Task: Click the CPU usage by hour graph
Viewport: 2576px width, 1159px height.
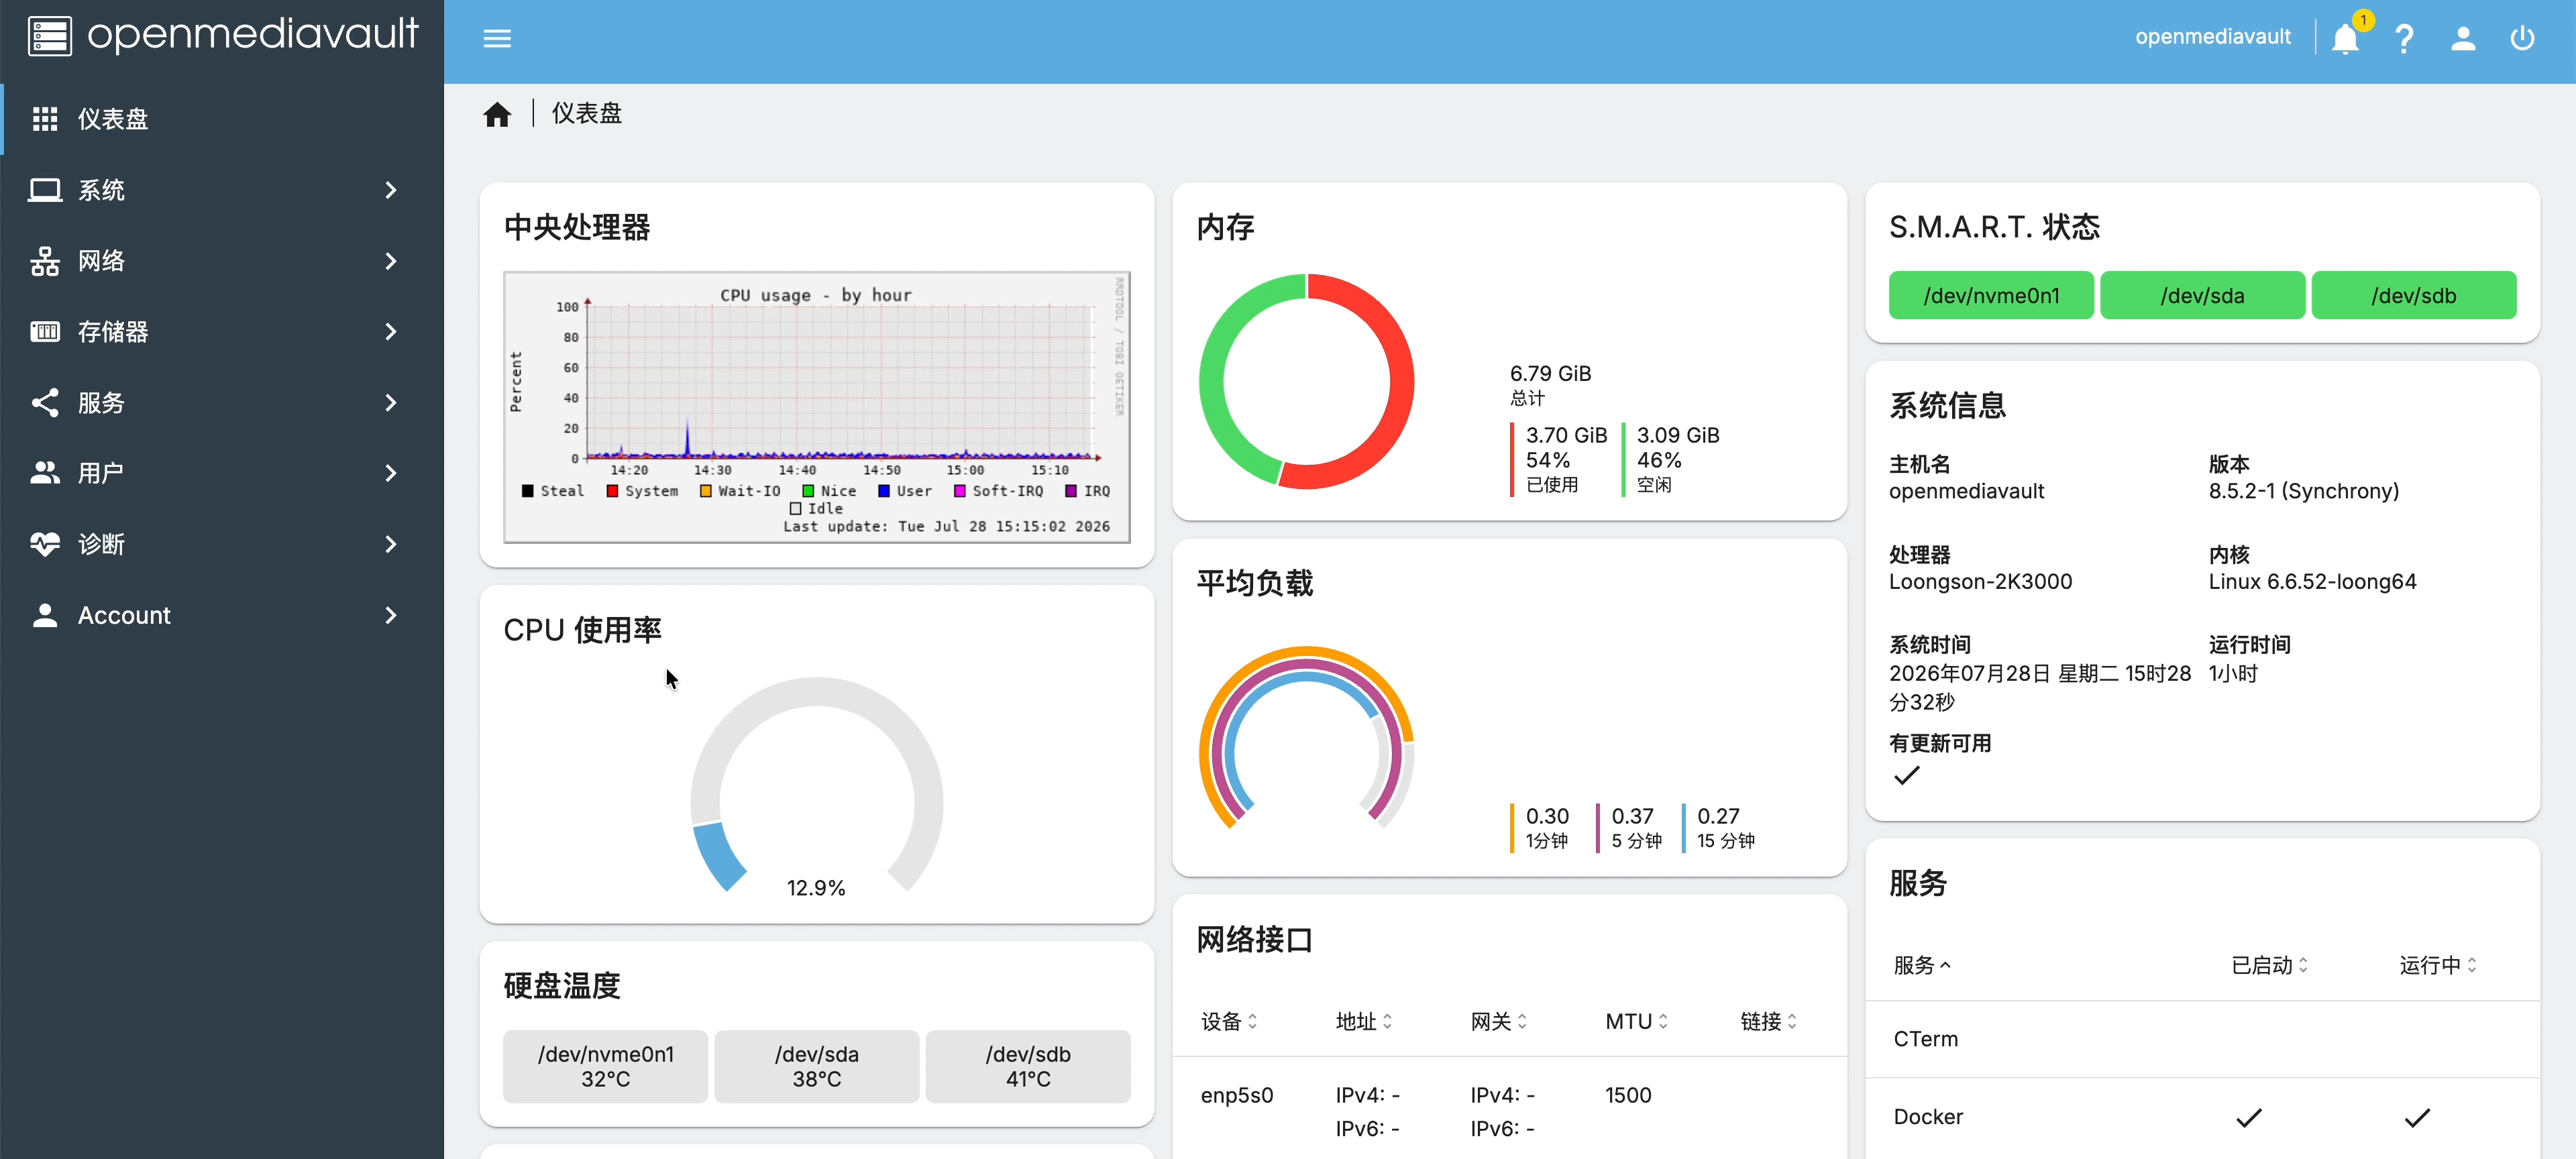Action: [816, 407]
